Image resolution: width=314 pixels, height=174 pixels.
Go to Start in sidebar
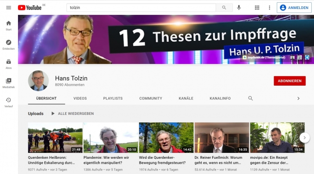click(9, 26)
